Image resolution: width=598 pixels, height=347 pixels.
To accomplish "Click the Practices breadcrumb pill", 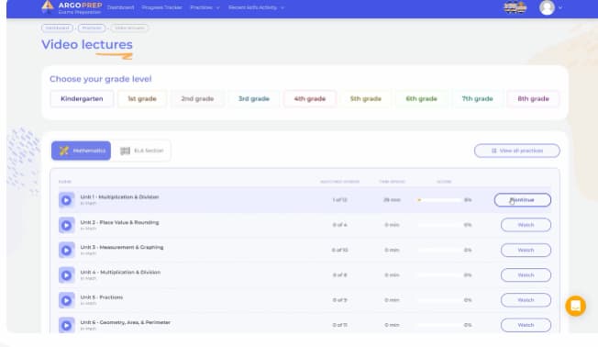I will pyautogui.click(x=92, y=28).
